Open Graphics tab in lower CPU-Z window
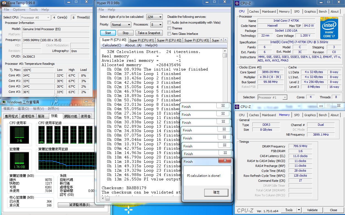The width and height of the screenshot is (345, 215). coord(310,115)
